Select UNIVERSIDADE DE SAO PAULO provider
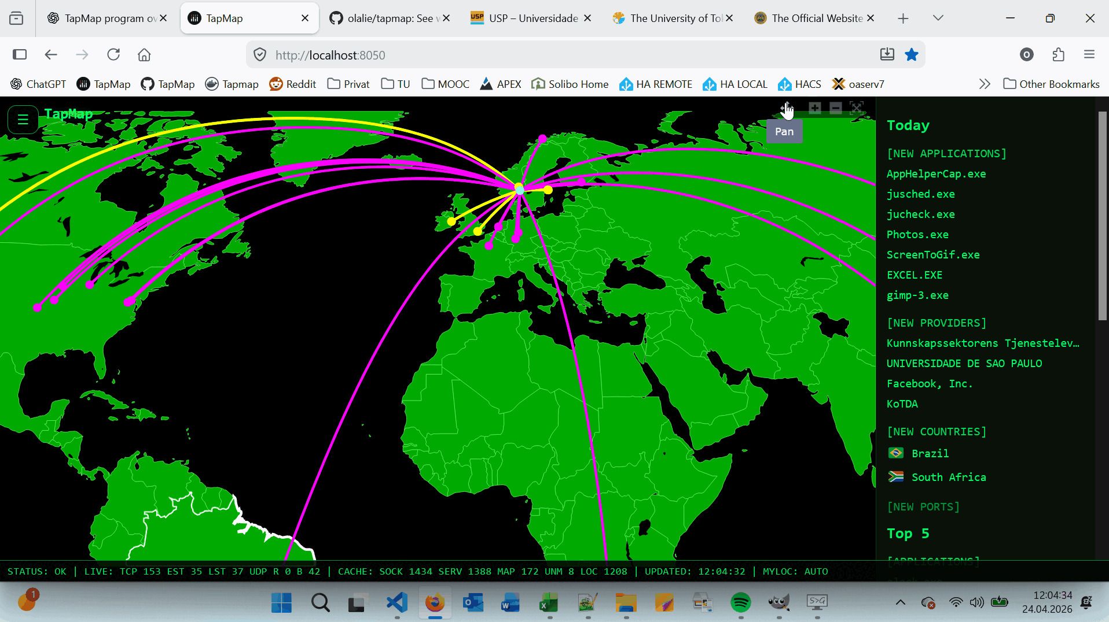Image resolution: width=1109 pixels, height=622 pixels. coord(964,364)
